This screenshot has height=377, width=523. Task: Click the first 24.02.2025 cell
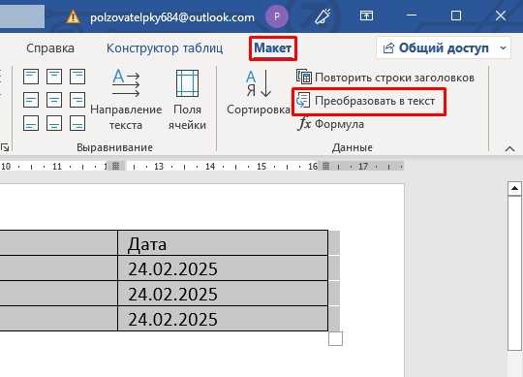[x=223, y=268]
